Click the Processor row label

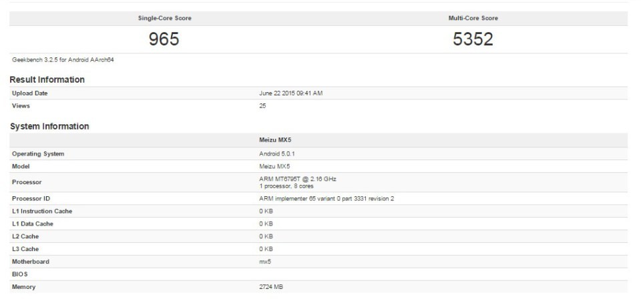(27, 182)
